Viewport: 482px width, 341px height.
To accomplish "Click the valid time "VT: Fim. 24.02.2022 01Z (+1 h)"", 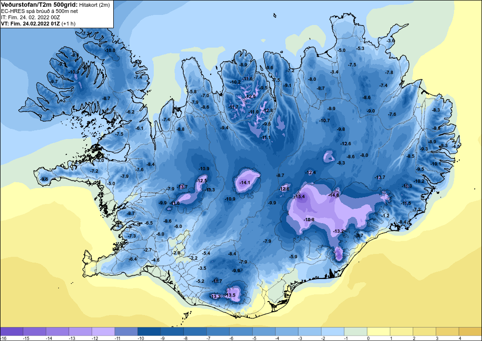I will pos(38,24).
